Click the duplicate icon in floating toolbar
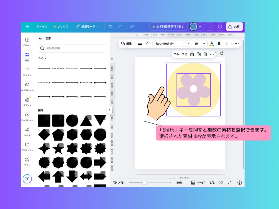 (199, 54)
